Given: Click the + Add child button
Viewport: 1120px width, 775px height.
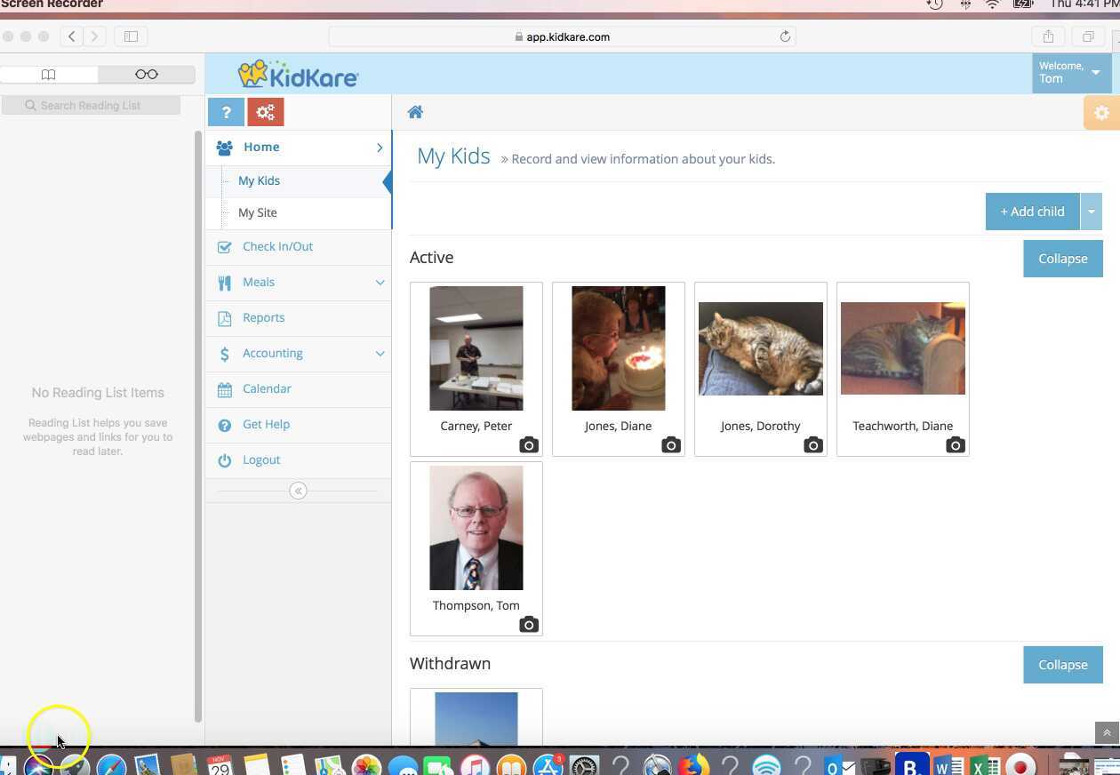Looking at the screenshot, I should pos(1032,212).
